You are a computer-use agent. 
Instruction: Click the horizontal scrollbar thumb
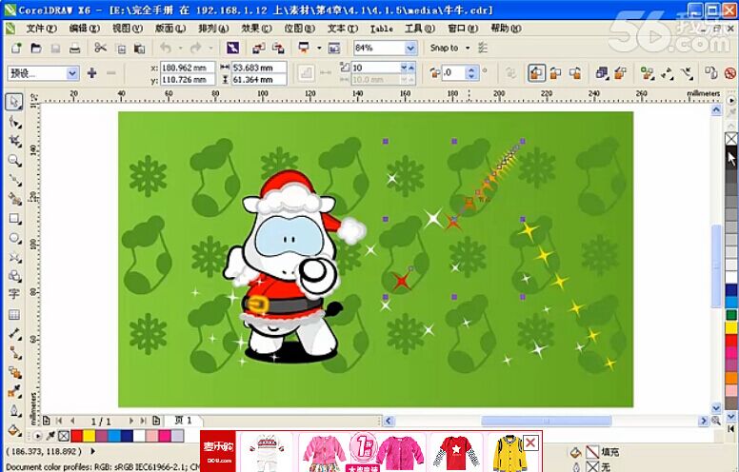[547, 421]
